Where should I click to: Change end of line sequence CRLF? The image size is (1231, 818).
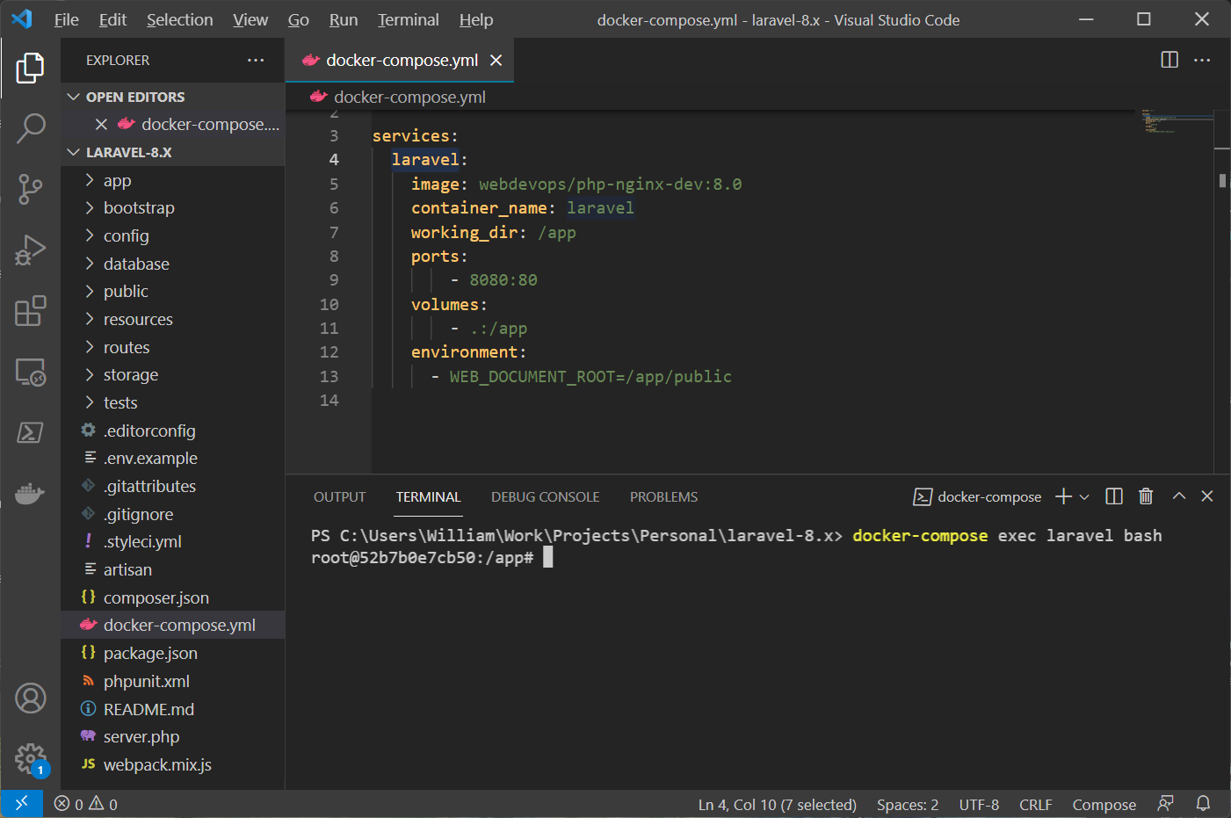(x=1035, y=804)
